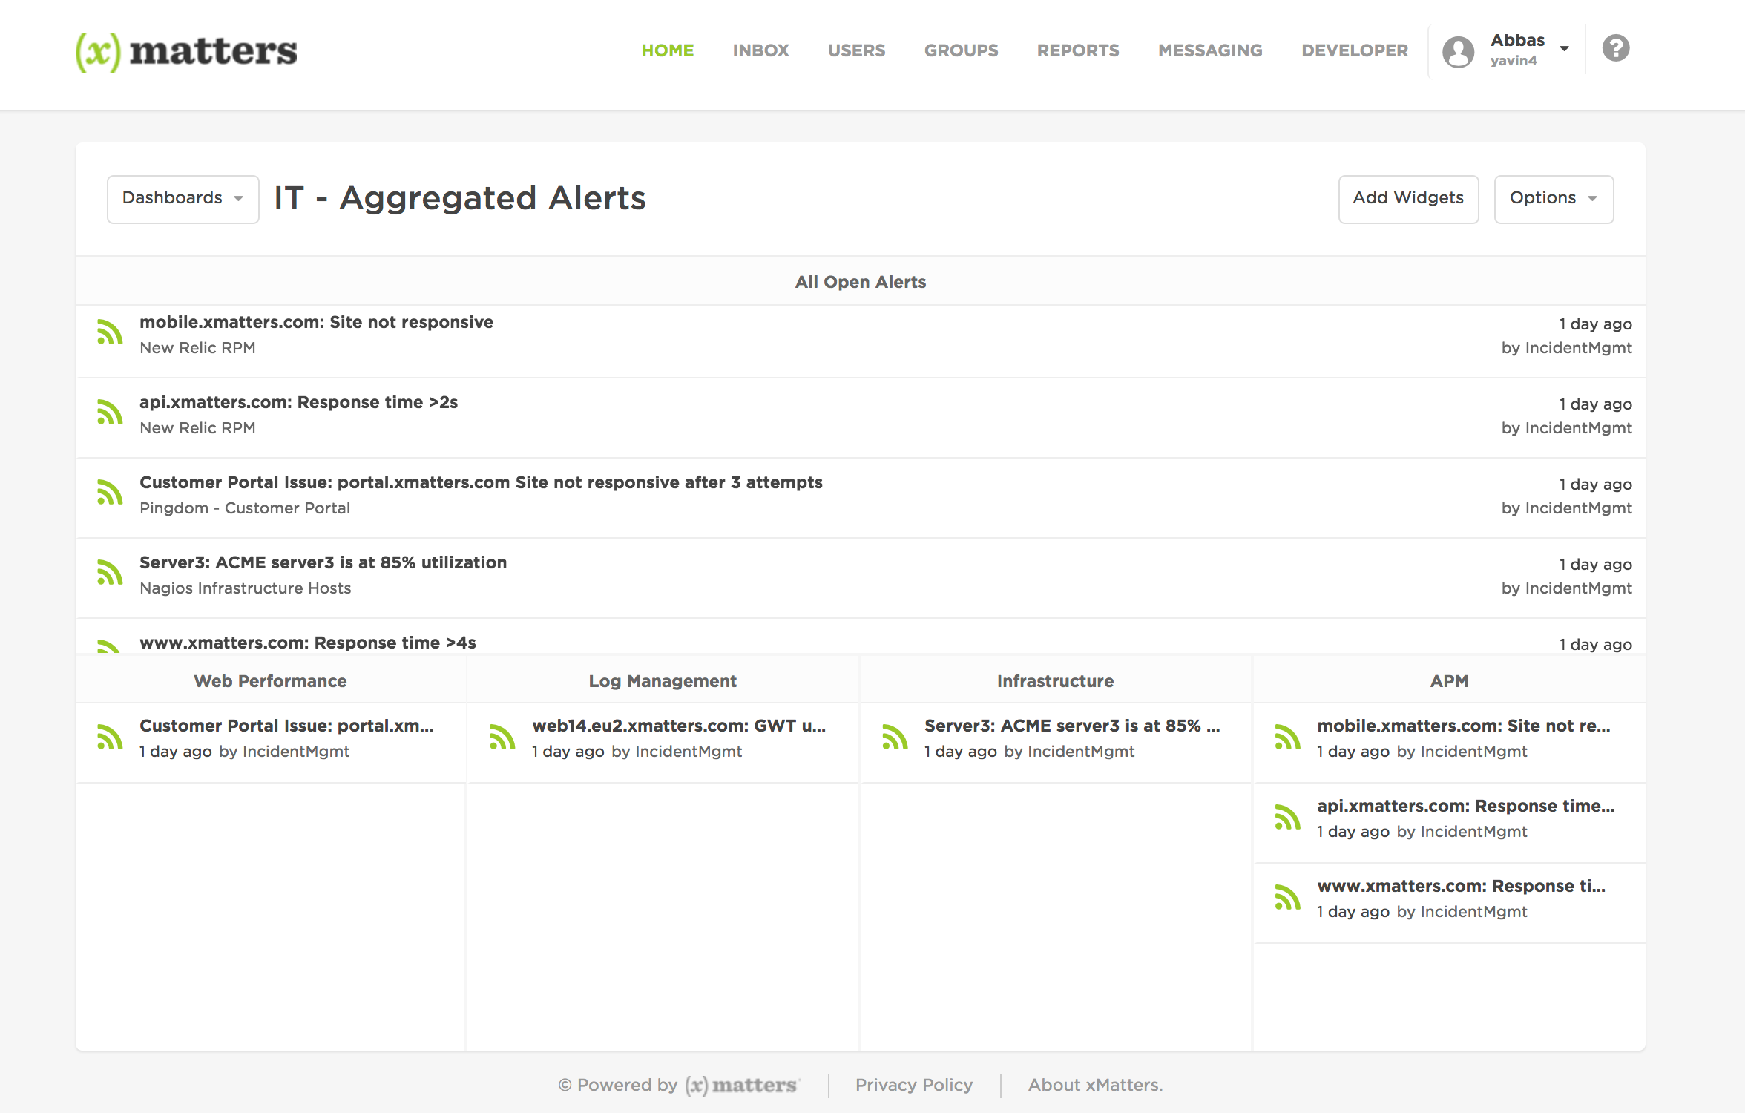Click the signal icon beside www.xmatters.com in APM

(x=1287, y=898)
